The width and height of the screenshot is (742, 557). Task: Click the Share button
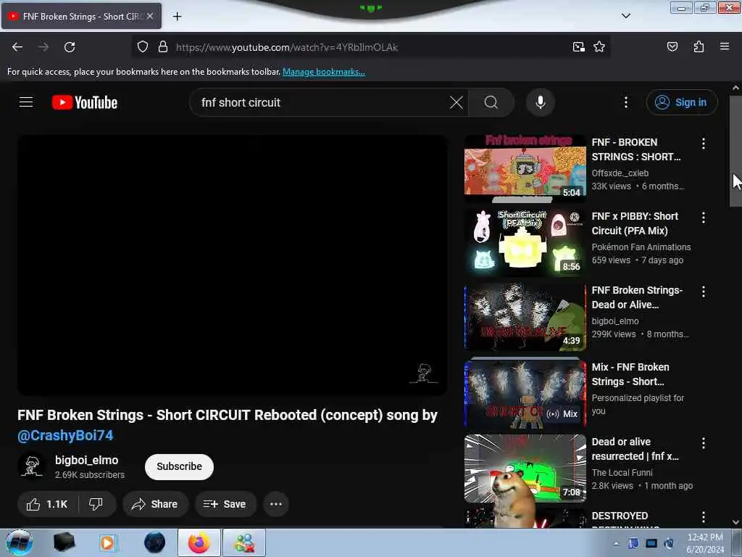pos(155,504)
